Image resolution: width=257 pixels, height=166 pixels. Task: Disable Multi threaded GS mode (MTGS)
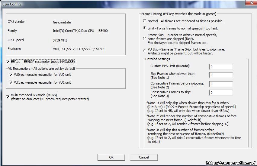point(8,97)
